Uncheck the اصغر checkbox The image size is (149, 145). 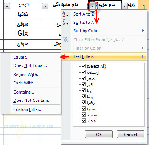(x=84, y=78)
